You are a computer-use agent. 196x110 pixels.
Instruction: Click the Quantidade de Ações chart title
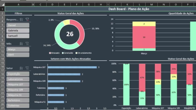tap(181, 13)
